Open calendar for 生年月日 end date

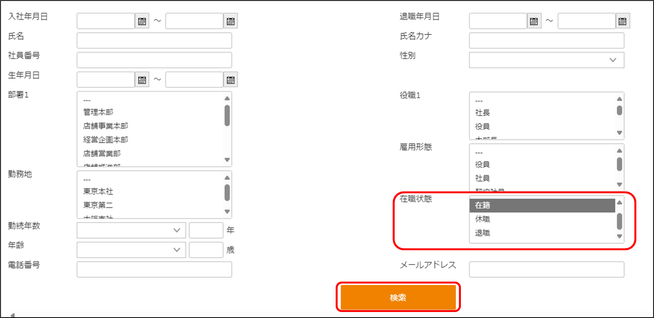click(x=230, y=80)
